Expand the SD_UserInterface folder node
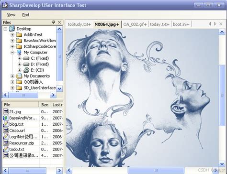Image resolution: width=227 pixels, height=174 pixels. coord(12,88)
